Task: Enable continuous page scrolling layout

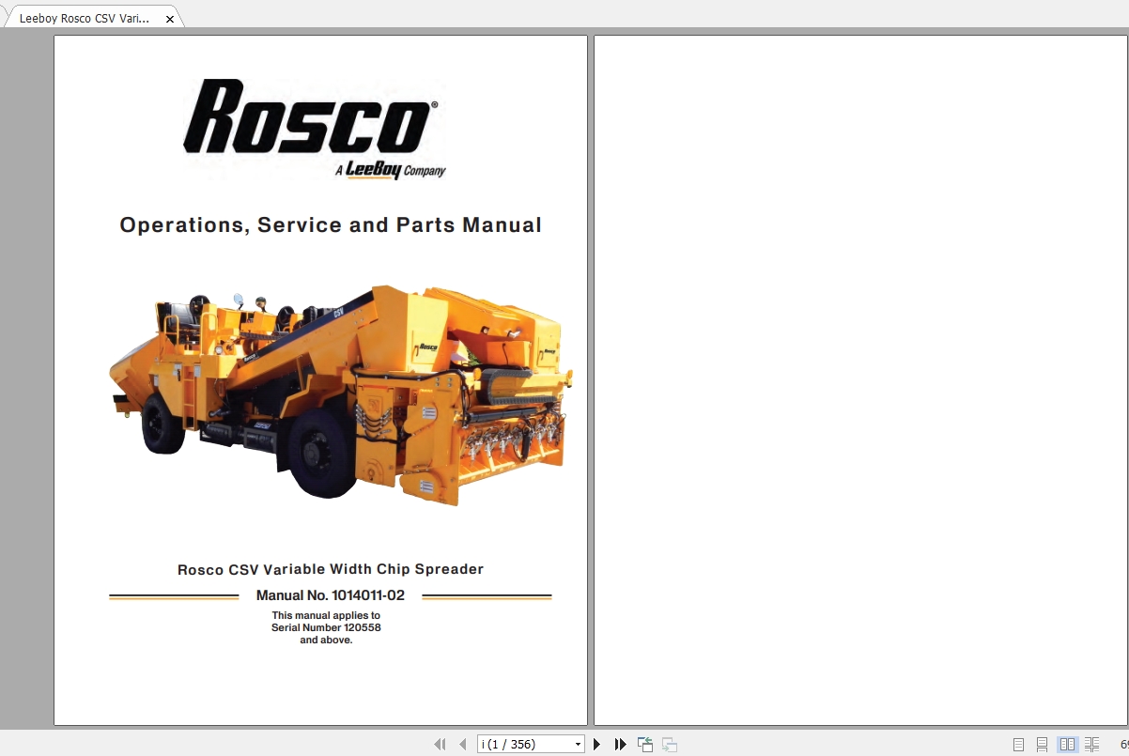Action: point(1043,744)
